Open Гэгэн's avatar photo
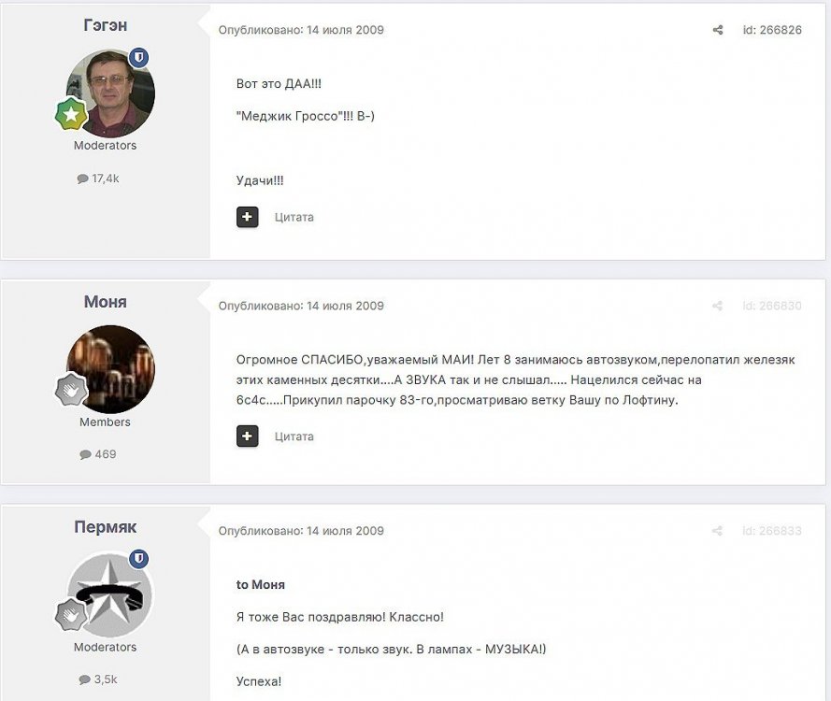The width and height of the screenshot is (831, 701). (110, 93)
